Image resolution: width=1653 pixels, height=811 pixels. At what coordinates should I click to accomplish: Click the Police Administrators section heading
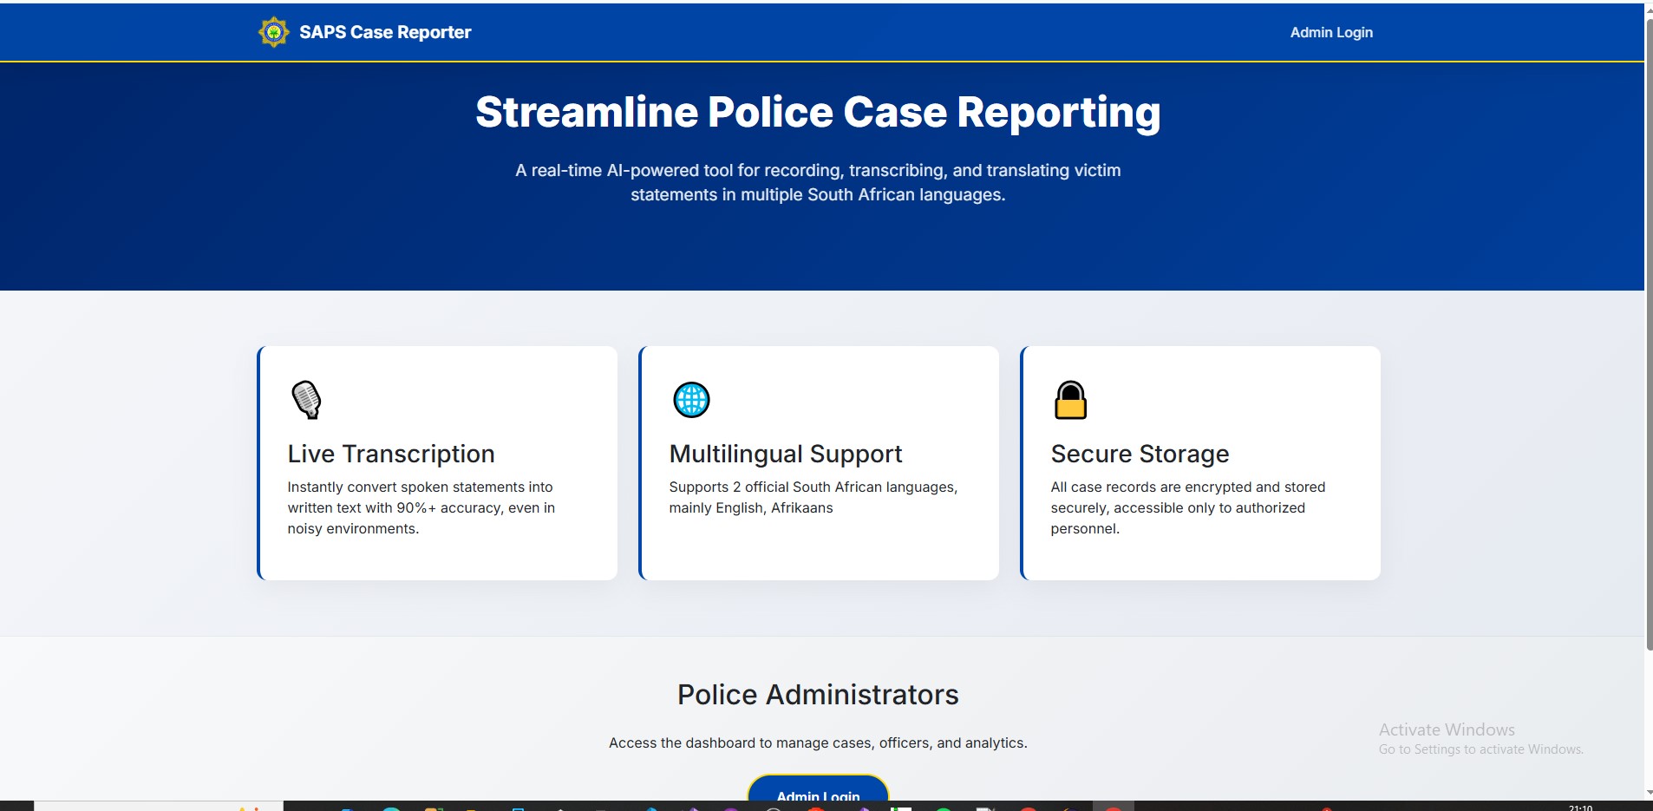[817, 695]
